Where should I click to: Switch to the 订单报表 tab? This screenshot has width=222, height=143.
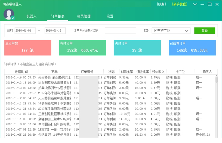click(58, 16)
